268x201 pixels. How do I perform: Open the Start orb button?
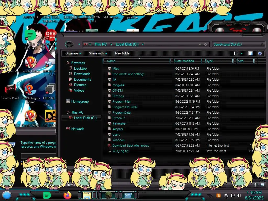point(7,195)
